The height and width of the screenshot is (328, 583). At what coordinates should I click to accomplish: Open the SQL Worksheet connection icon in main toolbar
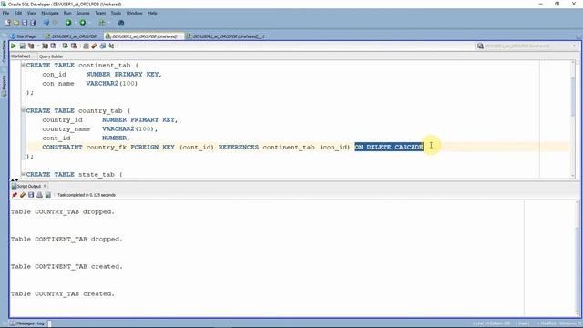tap(101, 23)
